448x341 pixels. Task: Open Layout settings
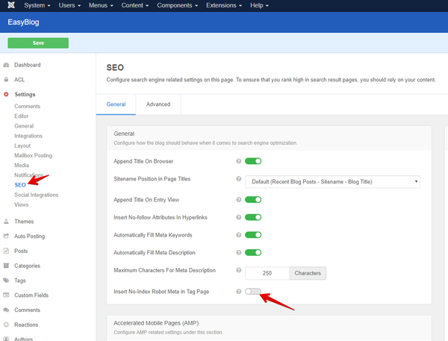click(22, 146)
